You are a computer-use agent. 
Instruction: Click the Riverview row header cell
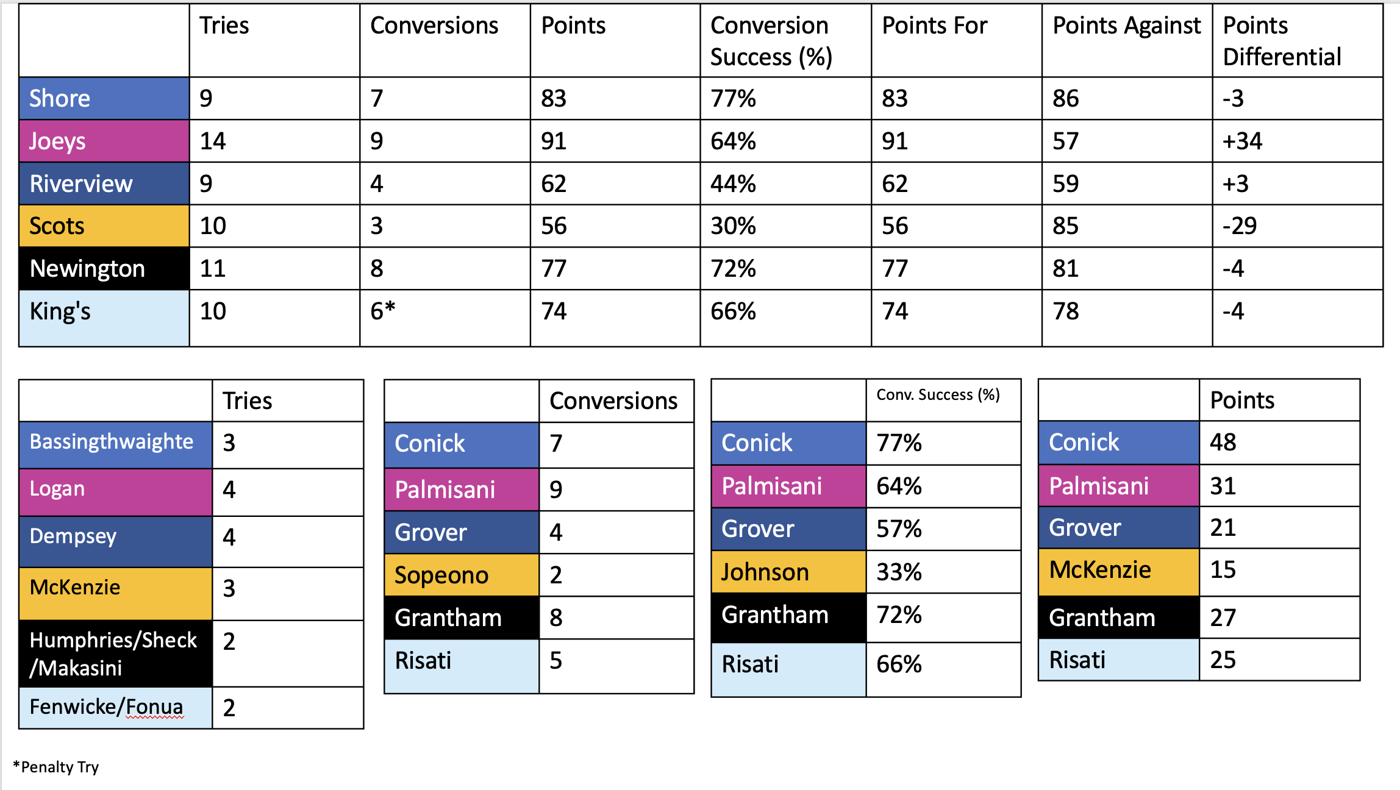(x=104, y=183)
